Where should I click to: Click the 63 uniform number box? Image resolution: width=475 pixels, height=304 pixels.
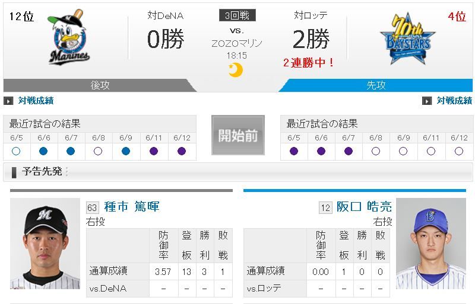92,207
